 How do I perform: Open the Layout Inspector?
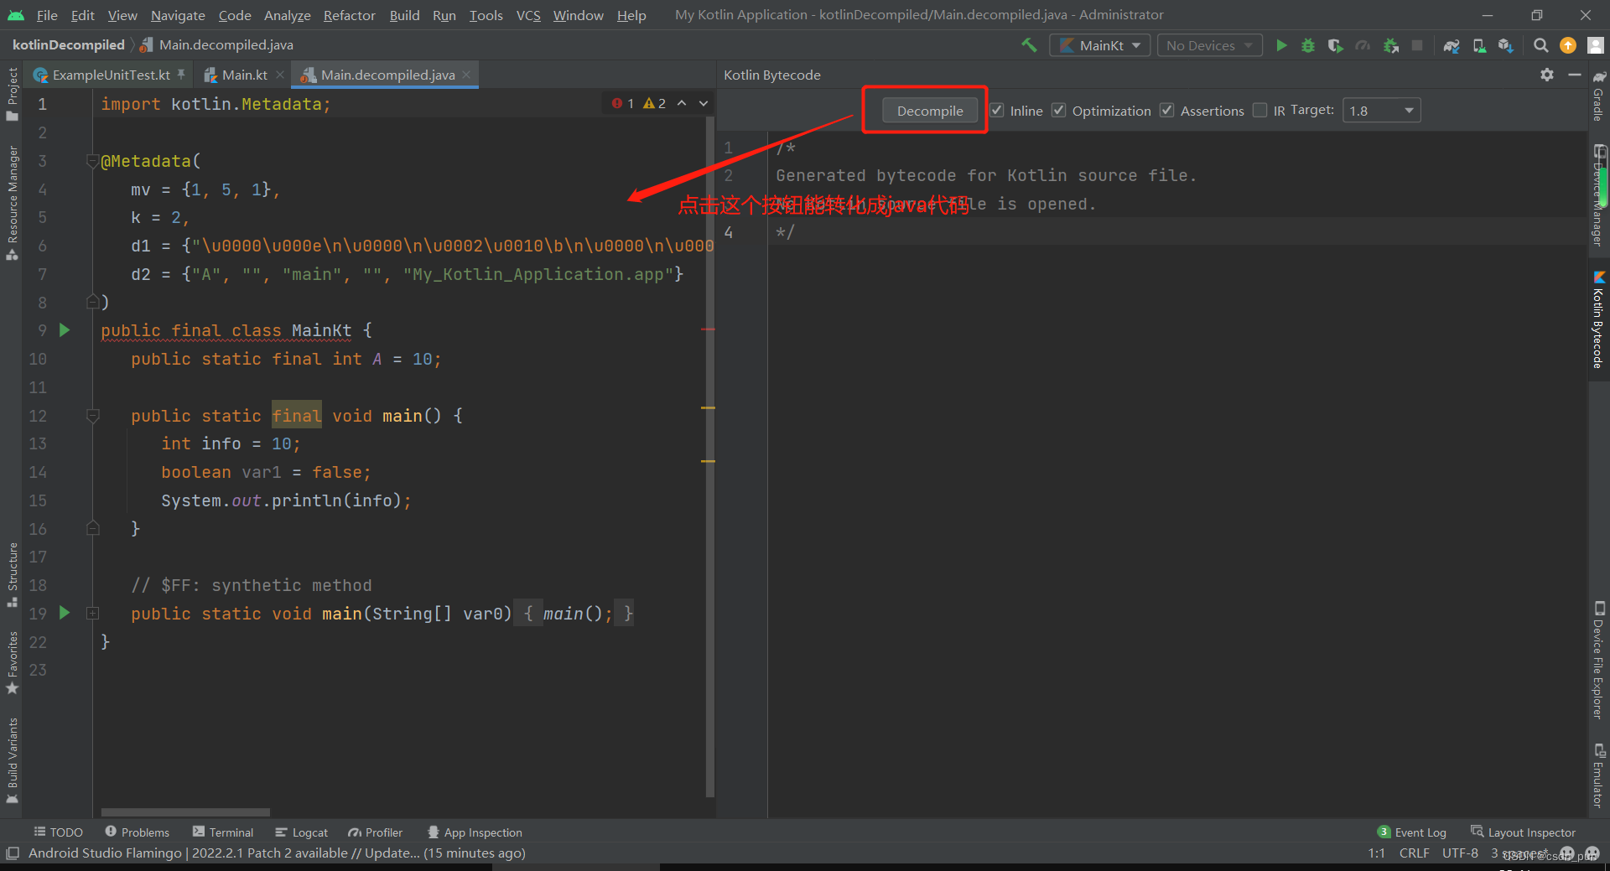click(1523, 832)
